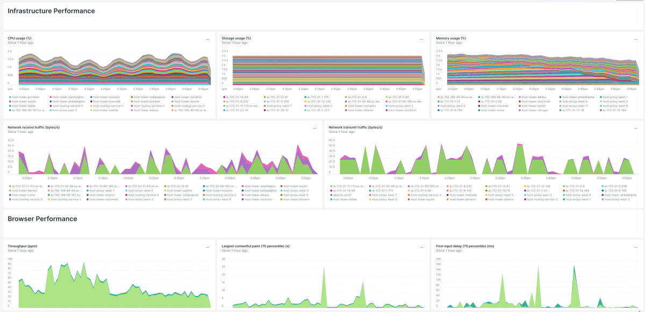Screen dimensions: 645x312
Task: Click the ellipsis icon on Network transmit traffic chart
Action: tap(636, 128)
